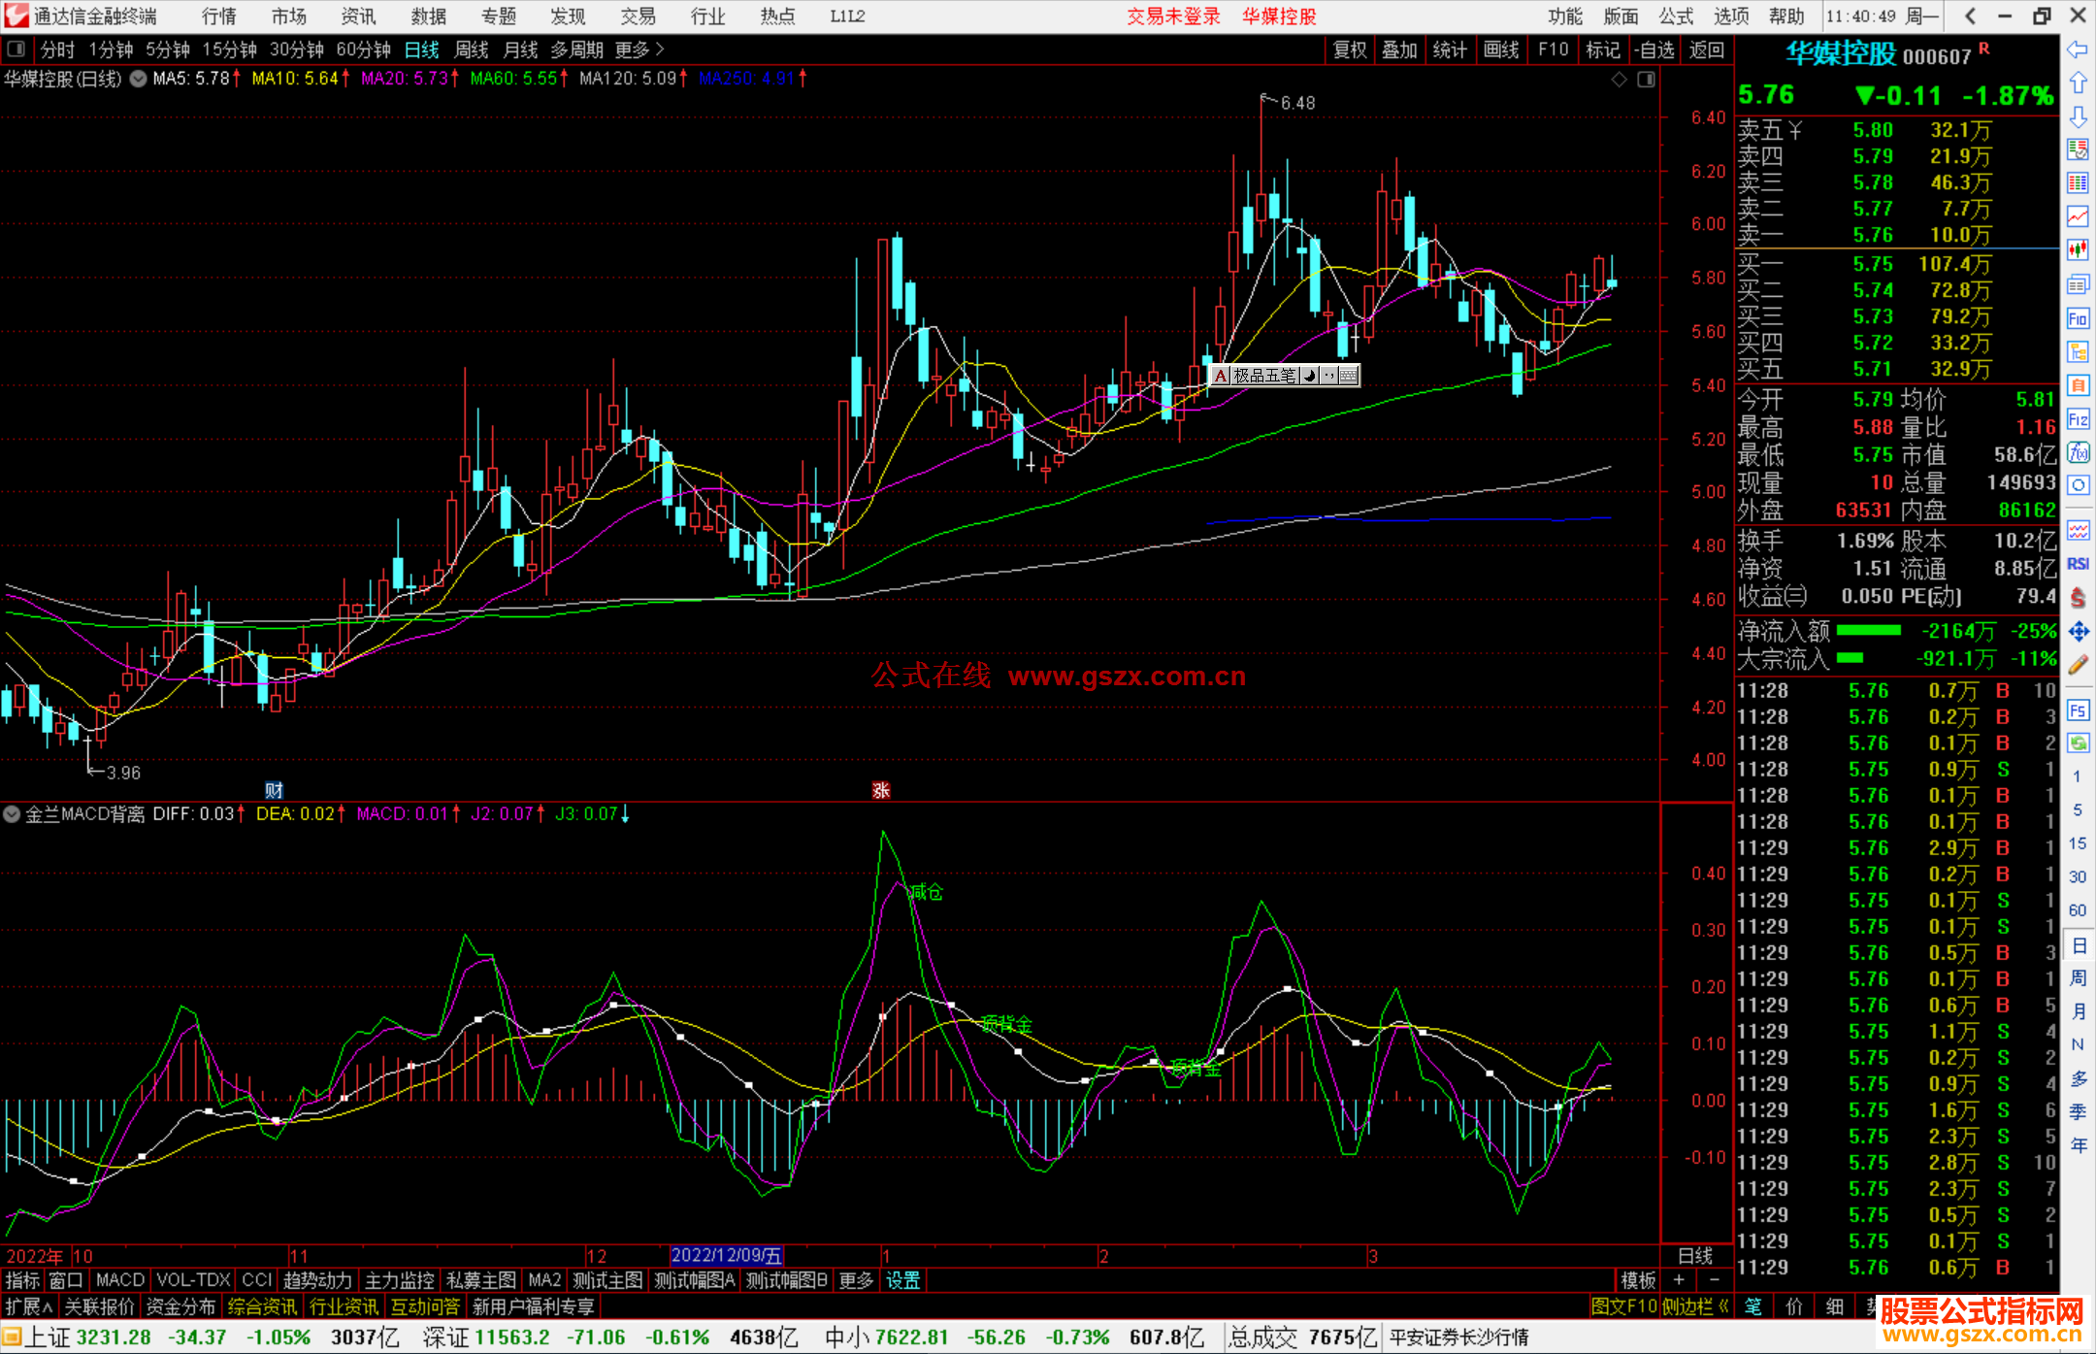The image size is (2096, 1354).
Task: Click the F10 info icon in sidebar
Action: (x=2078, y=318)
